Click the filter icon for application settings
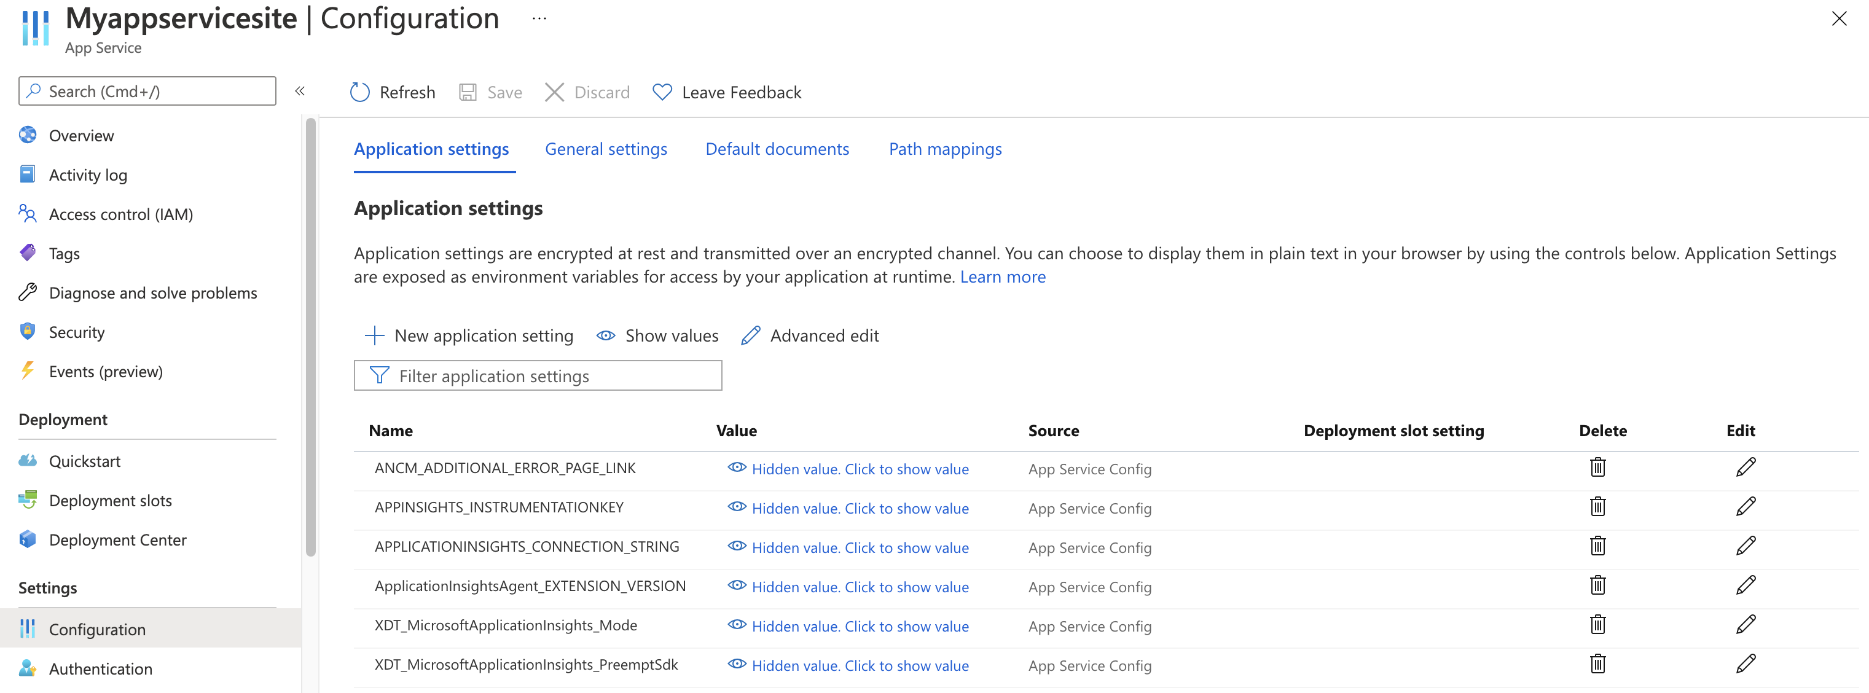This screenshot has height=693, width=1869. pyautogui.click(x=378, y=376)
